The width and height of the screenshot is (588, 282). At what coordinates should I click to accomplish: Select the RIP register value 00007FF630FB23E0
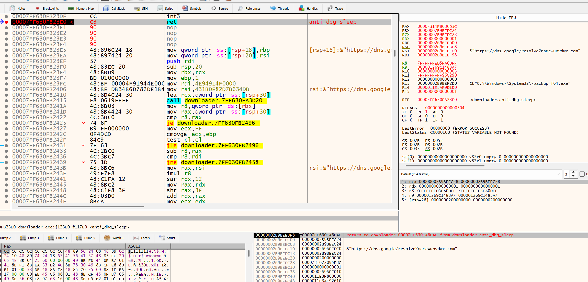[437, 100]
